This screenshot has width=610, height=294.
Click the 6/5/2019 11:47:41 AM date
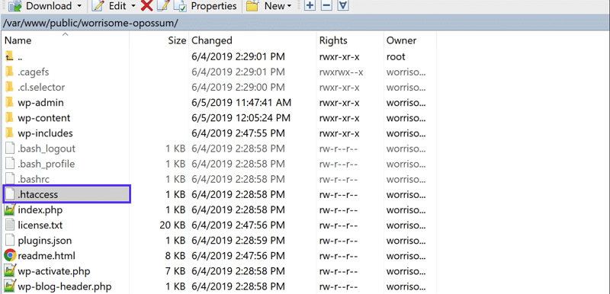(241, 103)
